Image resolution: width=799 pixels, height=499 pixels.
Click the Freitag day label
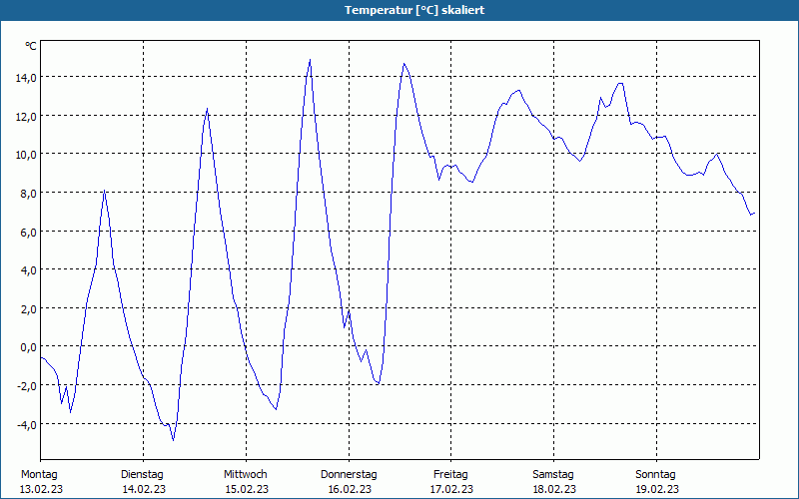(450, 475)
